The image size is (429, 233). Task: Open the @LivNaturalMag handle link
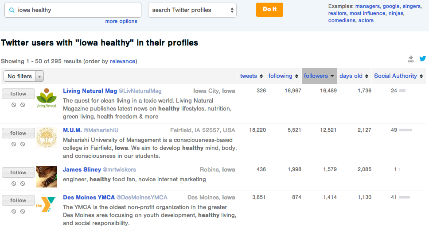click(140, 91)
